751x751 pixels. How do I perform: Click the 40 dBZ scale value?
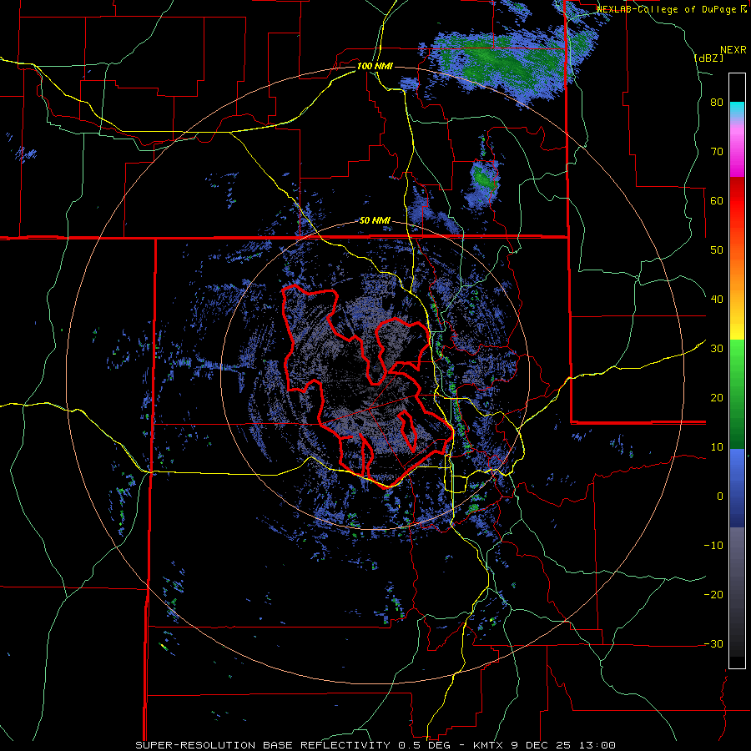pyautogui.click(x=717, y=300)
